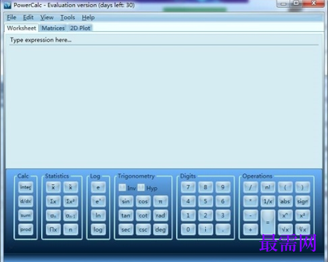
Task: Click digit 5
Action: [x=205, y=201]
